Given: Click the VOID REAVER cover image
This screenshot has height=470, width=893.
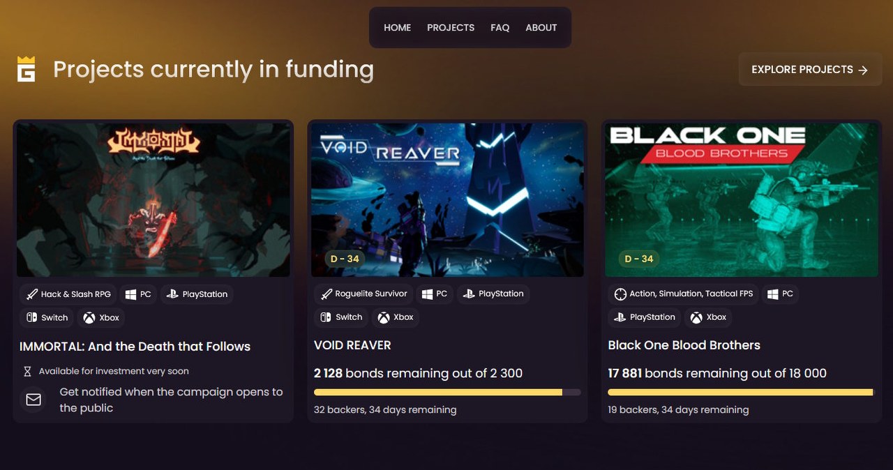Looking at the screenshot, I should tap(447, 199).
